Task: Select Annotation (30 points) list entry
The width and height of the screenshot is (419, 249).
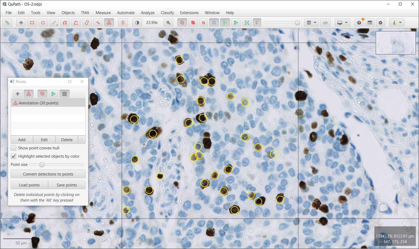Action: click(x=48, y=103)
